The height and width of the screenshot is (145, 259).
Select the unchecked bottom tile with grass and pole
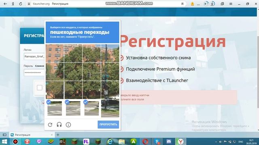pos(110,108)
